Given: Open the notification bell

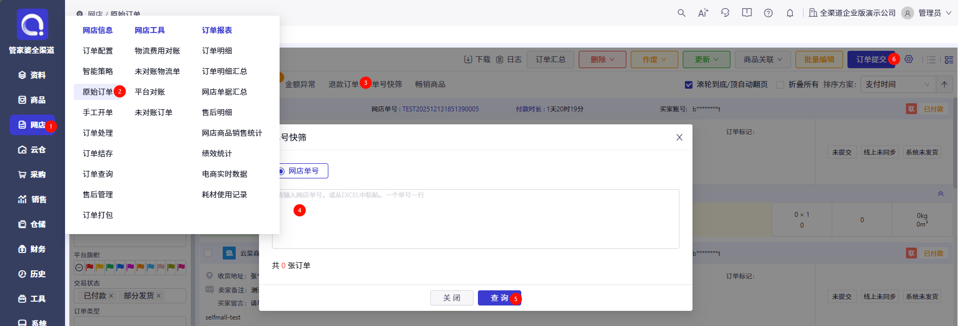Looking at the screenshot, I should click(x=790, y=13).
